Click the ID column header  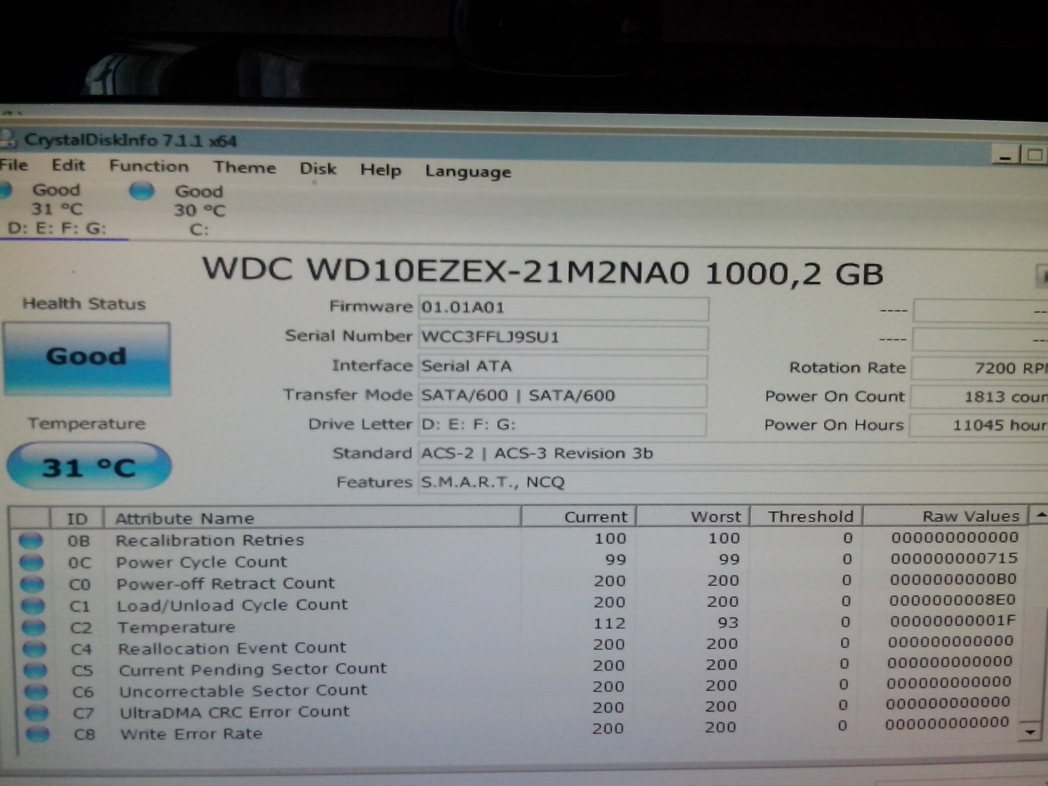tap(77, 518)
